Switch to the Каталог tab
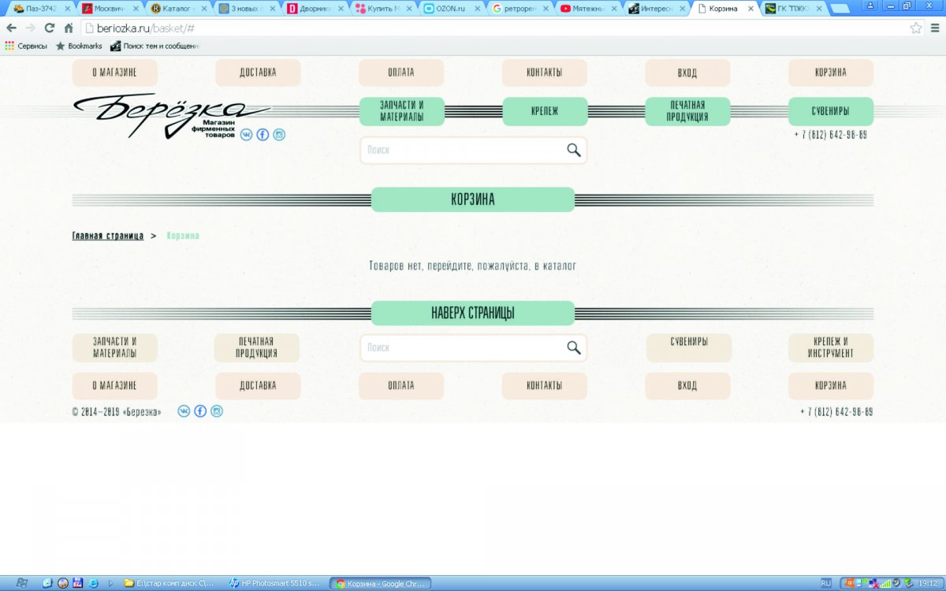Viewport: 946px width, 591px height. click(178, 9)
